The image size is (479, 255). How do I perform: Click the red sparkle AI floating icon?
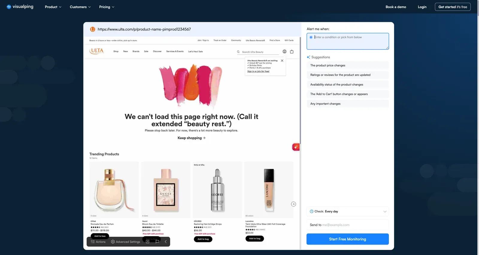pyautogui.click(x=296, y=147)
